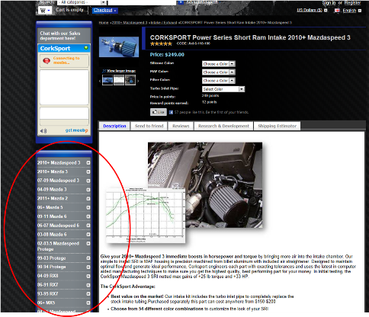This screenshot has width=369, height=317.
Task: Click the next thumbnail arrow
Action: click(138, 81)
